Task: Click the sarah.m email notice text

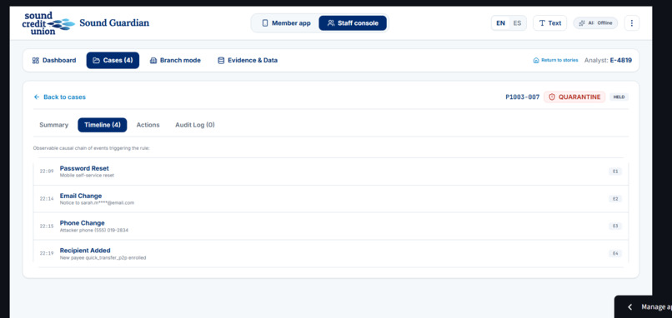Action: pyautogui.click(x=97, y=203)
